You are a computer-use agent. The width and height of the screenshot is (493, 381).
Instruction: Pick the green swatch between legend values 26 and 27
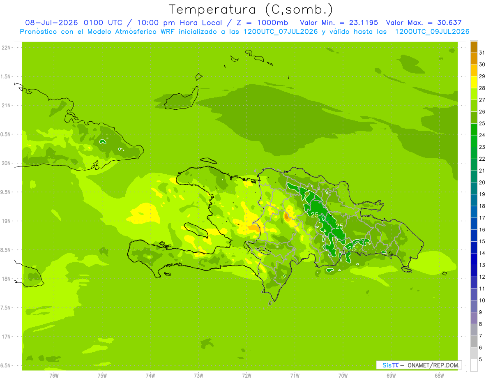coord(474,106)
